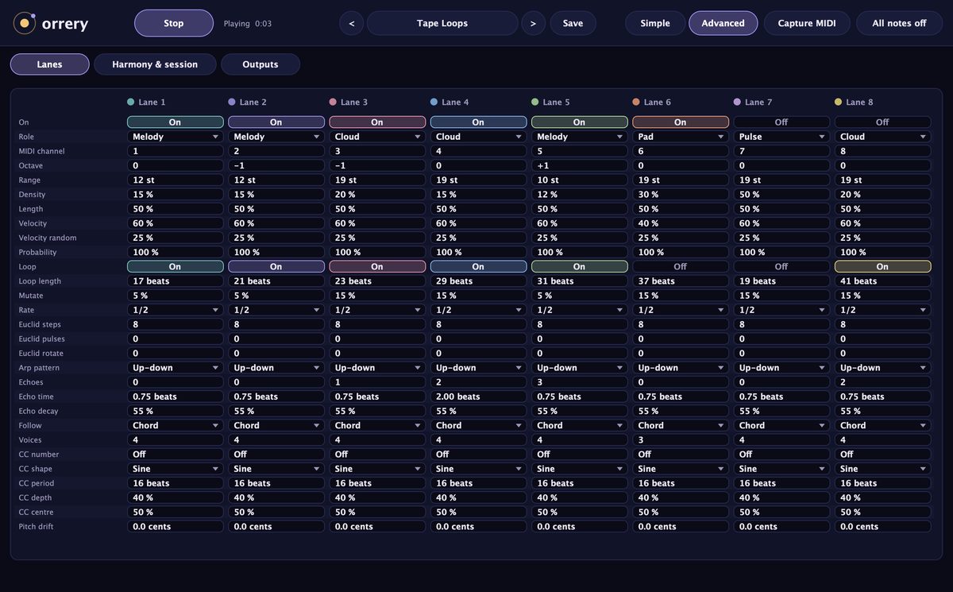Open Lane 6 Role dropdown showing Pad
953x592 pixels.
681,137
